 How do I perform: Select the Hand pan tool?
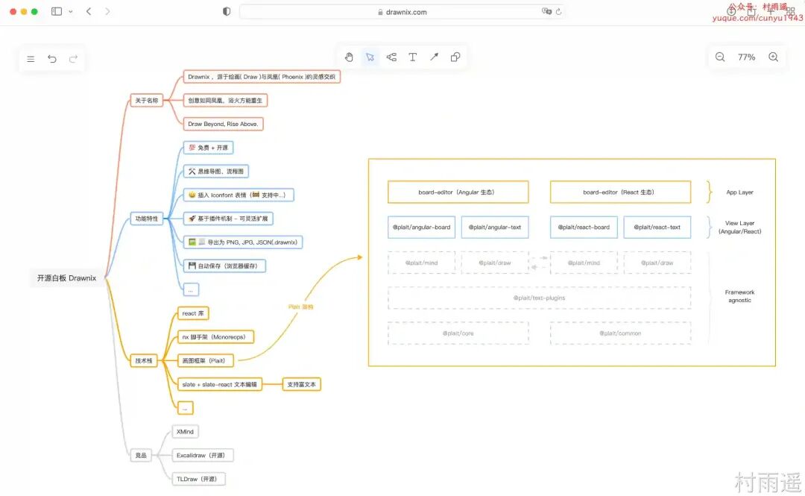click(x=349, y=57)
